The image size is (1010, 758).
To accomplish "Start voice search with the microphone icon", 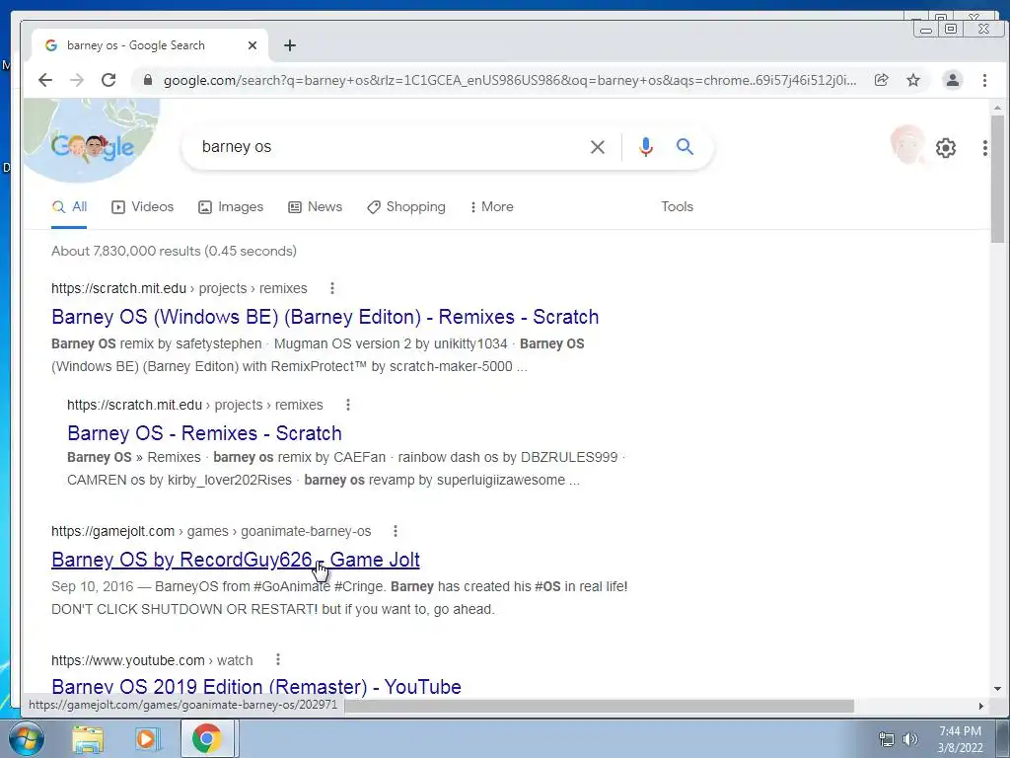I will pyautogui.click(x=645, y=147).
